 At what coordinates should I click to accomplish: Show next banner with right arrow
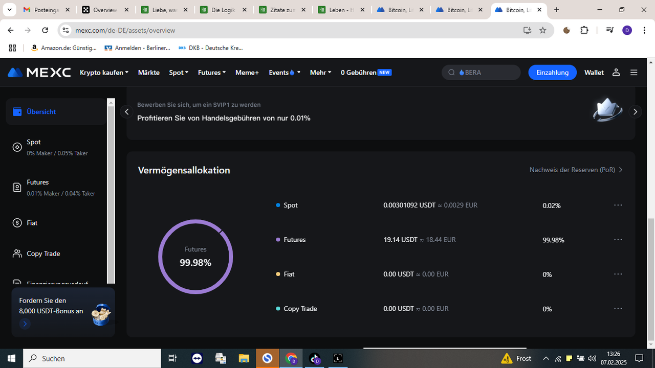click(635, 112)
